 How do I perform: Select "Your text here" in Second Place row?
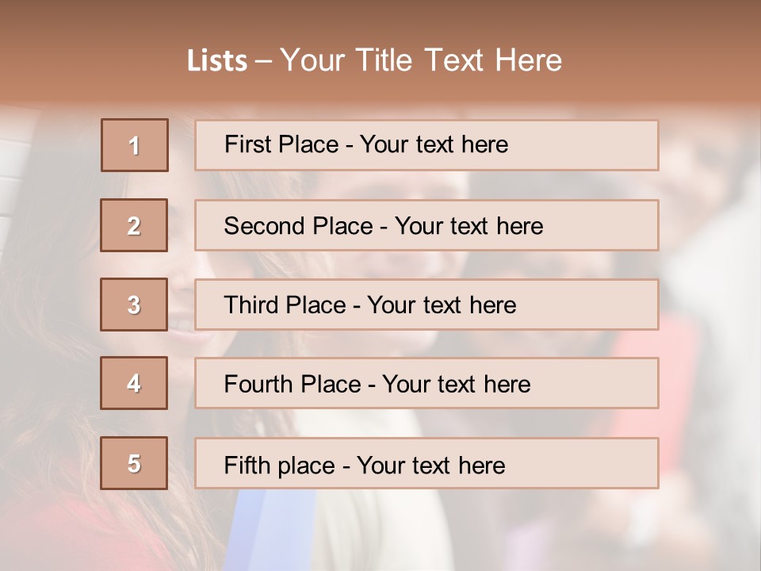[x=468, y=226]
